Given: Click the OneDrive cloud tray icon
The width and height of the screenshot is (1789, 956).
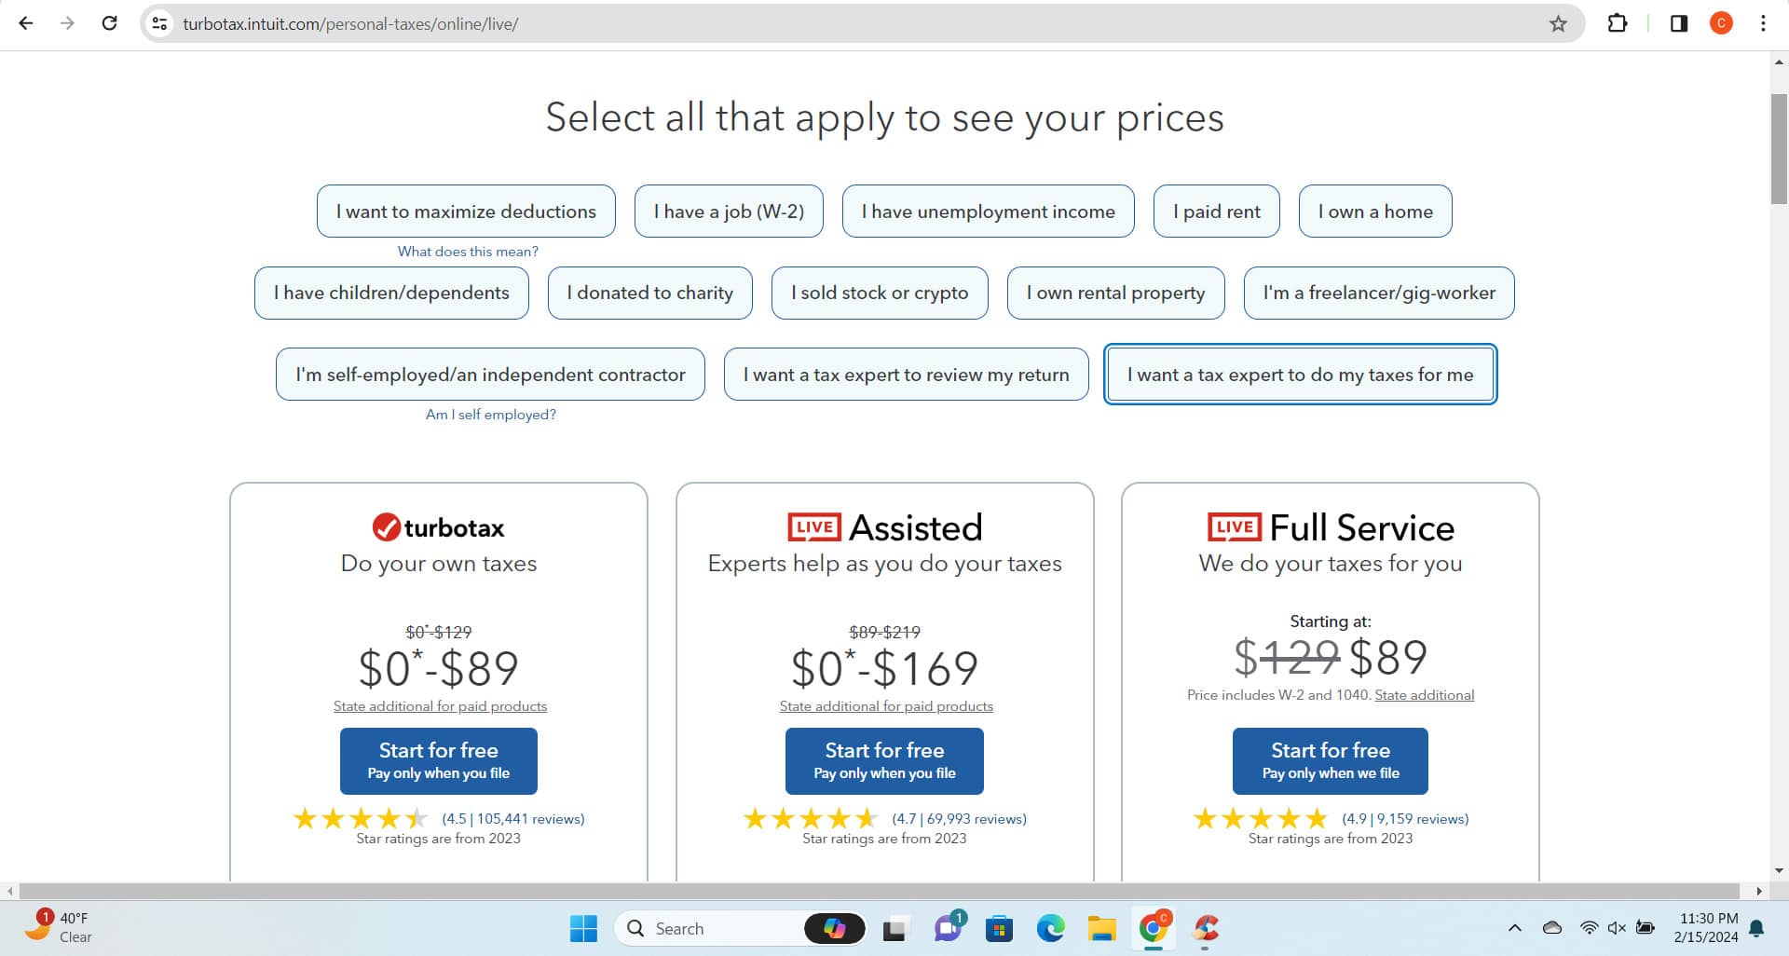Looking at the screenshot, I should 1552,928.
